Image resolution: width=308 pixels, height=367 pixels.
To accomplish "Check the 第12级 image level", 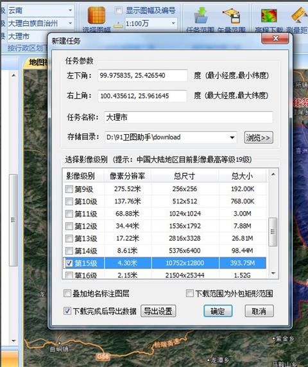I will point(69,226).
